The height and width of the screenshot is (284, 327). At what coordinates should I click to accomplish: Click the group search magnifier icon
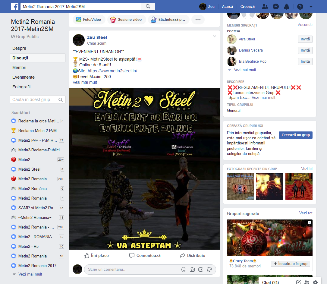point(61,100)
